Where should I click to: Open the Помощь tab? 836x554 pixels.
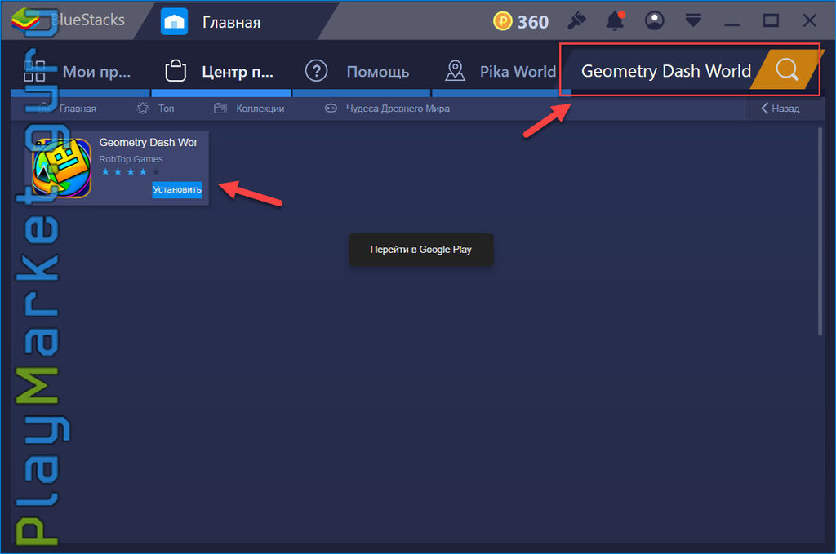(362, 71)
